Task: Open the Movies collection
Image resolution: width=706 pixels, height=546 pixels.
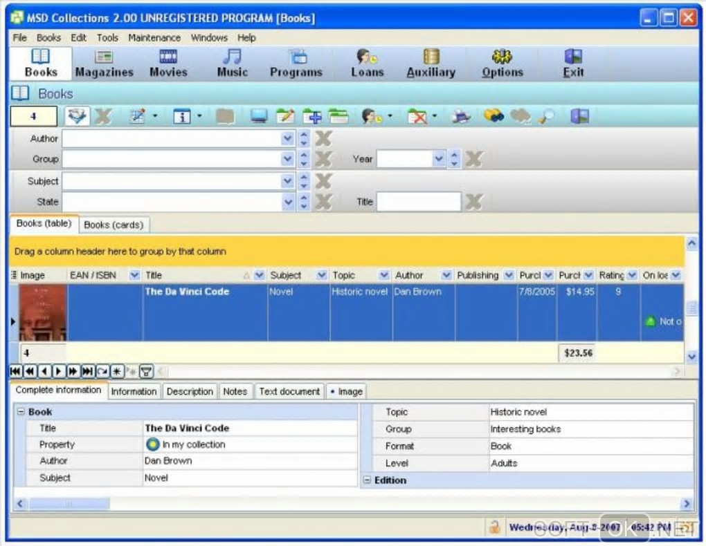Action: coord(168,64)
